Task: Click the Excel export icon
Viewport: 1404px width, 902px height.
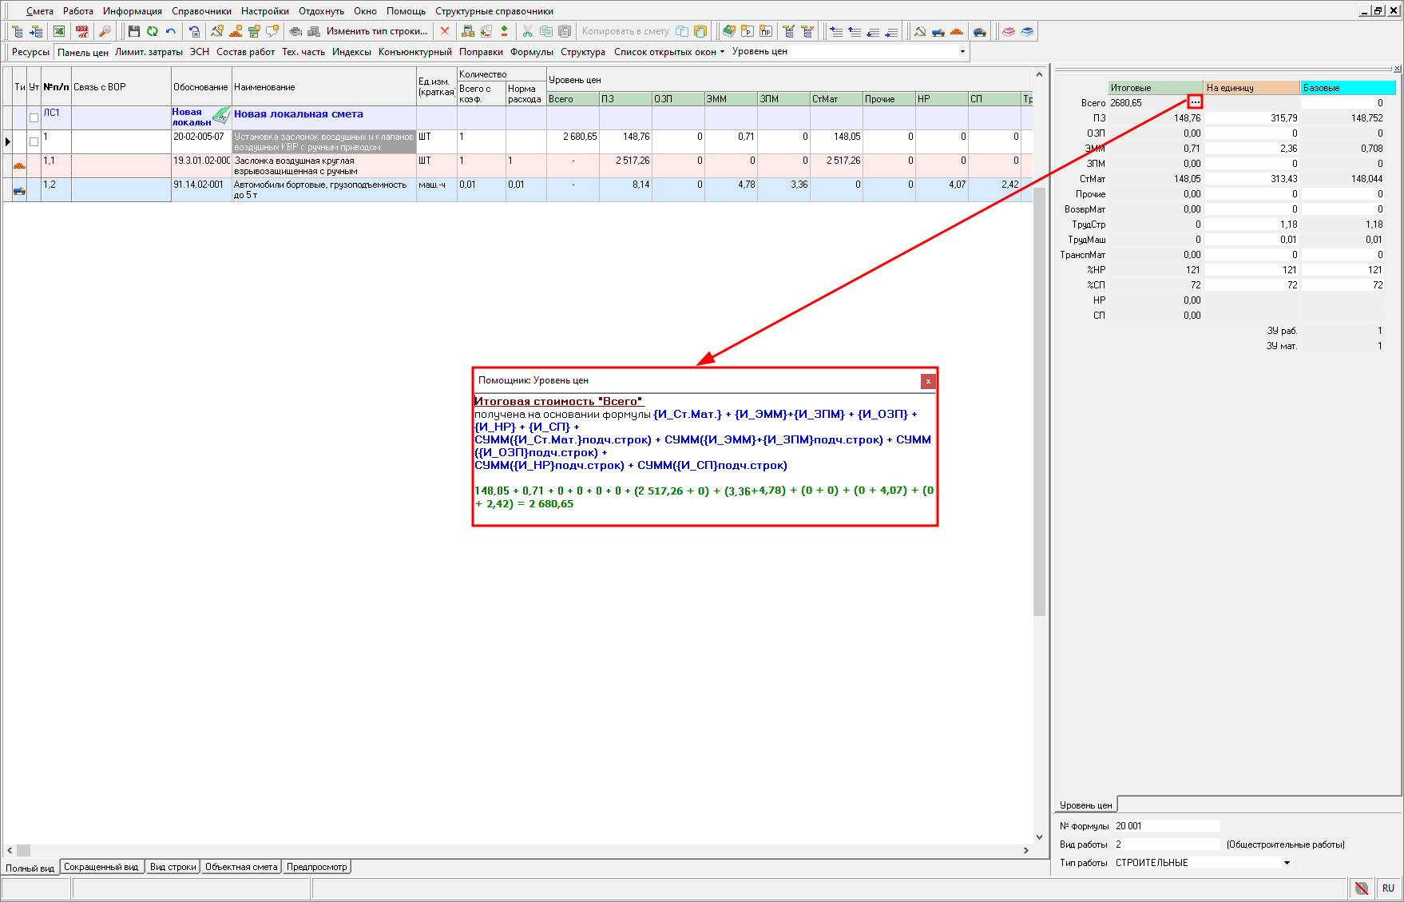Action: (x=59, y=31)
